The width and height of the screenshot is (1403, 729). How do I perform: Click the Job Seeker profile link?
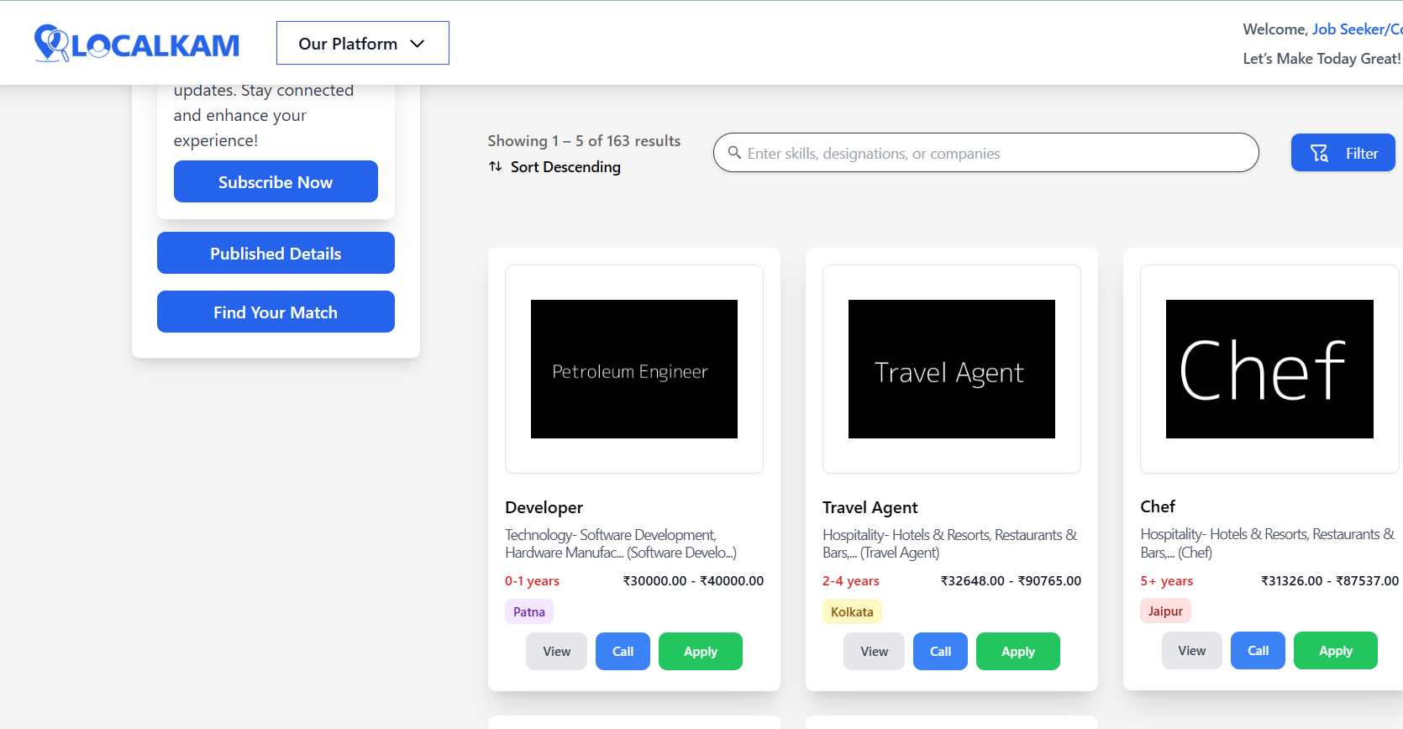pos(1356,29)
